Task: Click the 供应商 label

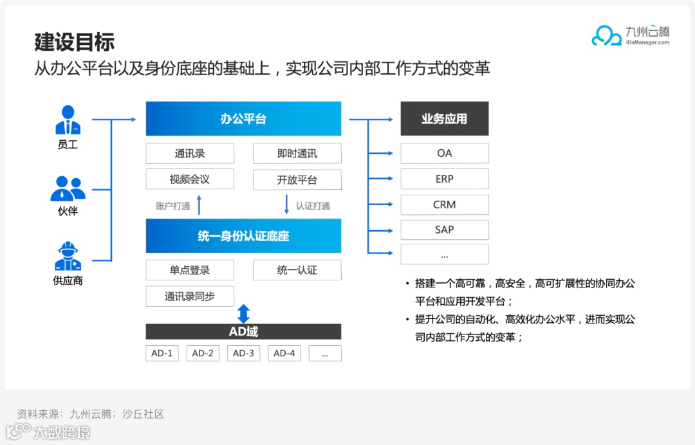Action: (68, 280)
